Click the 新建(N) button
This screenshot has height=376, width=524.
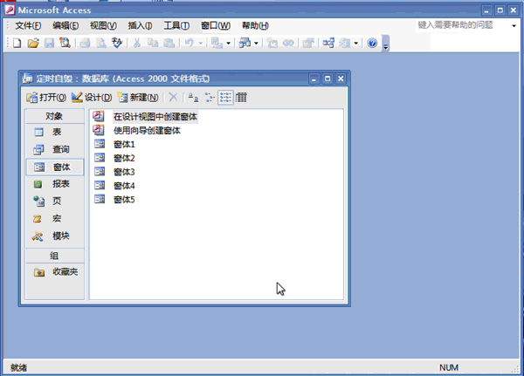138,98
